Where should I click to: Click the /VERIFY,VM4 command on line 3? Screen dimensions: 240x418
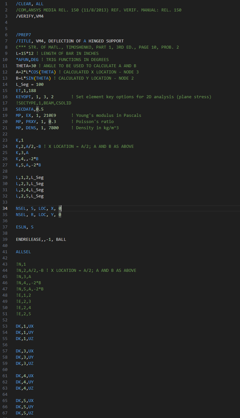coord(30,16)
